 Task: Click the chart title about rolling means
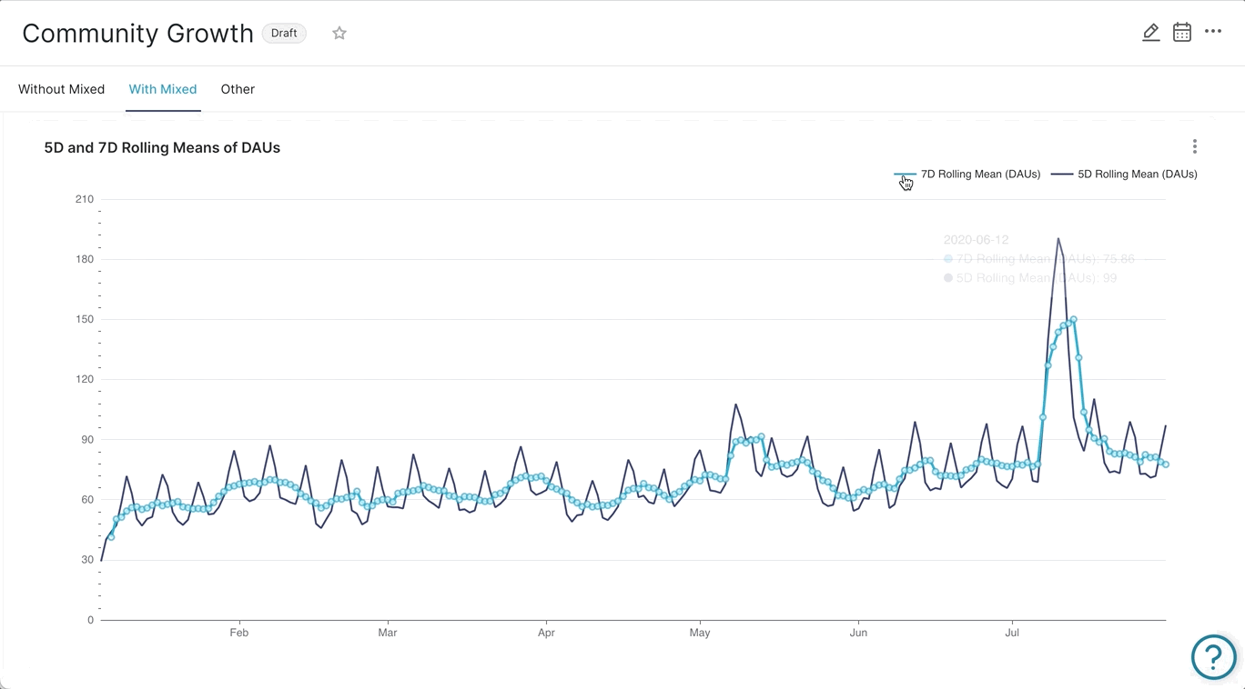pos(162,147)
